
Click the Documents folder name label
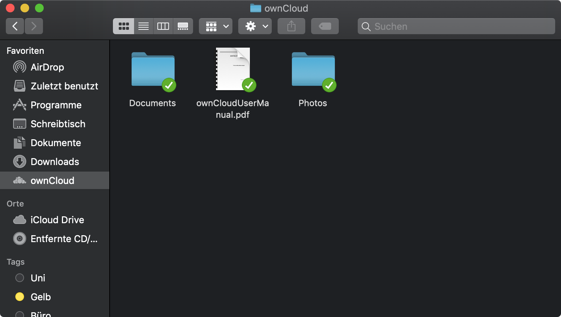click(x=153, y=103)
